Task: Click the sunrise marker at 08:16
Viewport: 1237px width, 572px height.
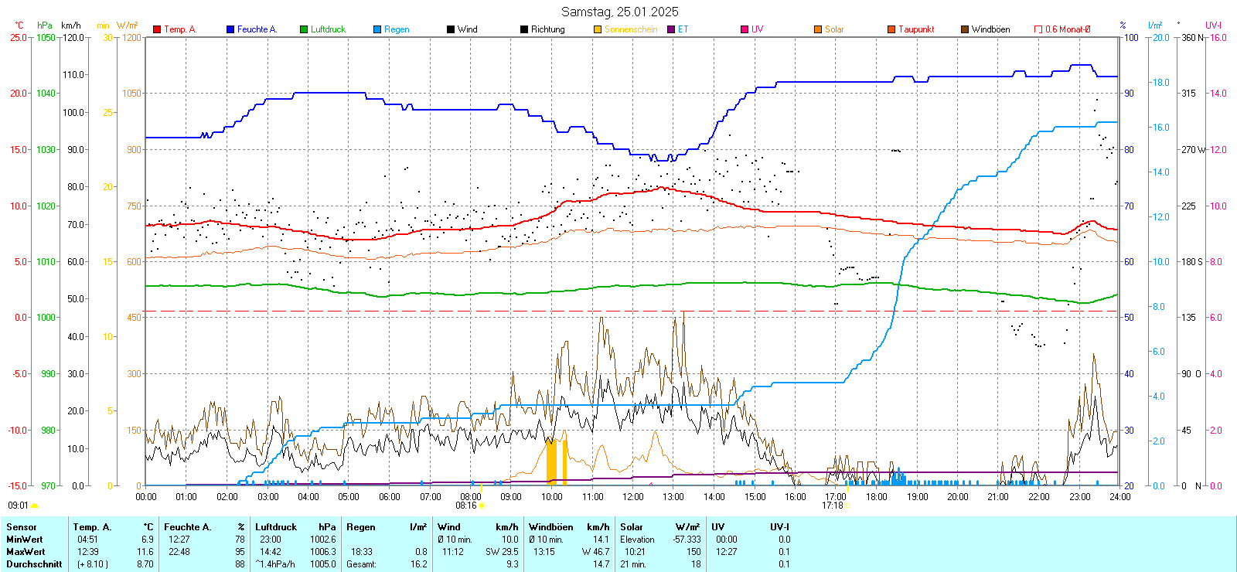Action: point(482,506)
